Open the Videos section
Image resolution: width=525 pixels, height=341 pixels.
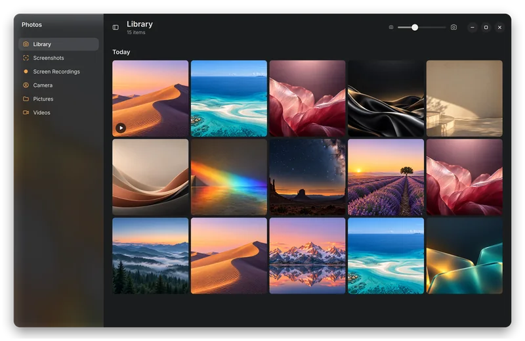click(x=58, y=112)
